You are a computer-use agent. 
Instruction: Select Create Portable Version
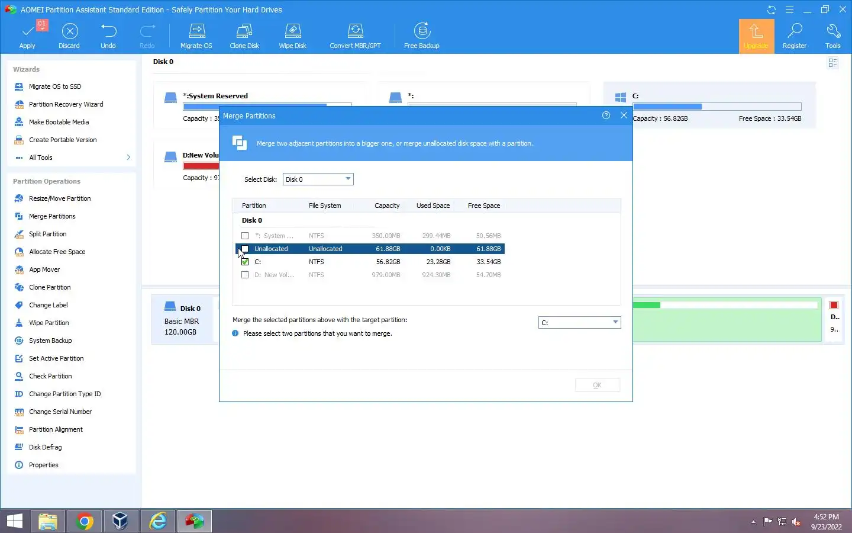point(63,140)
